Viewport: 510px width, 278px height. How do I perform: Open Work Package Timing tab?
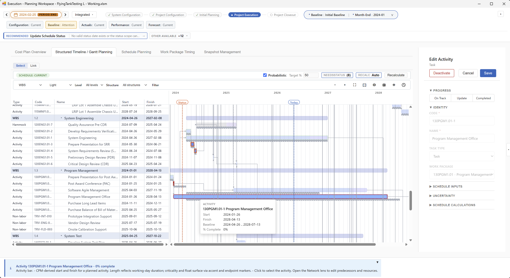(177, 52)
